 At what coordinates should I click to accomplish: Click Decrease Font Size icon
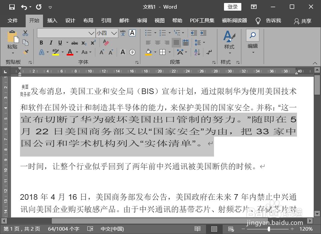(111, 52)
